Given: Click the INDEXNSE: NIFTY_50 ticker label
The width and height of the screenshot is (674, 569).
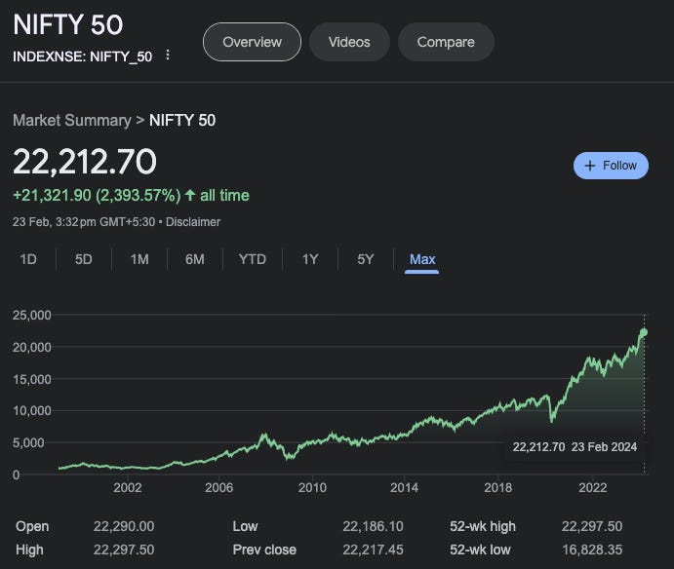Looking at the screenshot, I should click(x=83, y=57).
